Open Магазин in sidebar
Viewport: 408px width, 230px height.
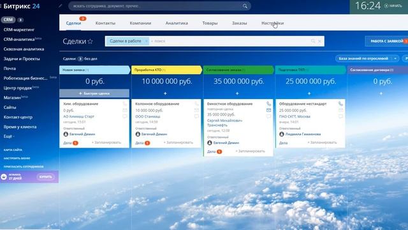click(x=12, y=98)
